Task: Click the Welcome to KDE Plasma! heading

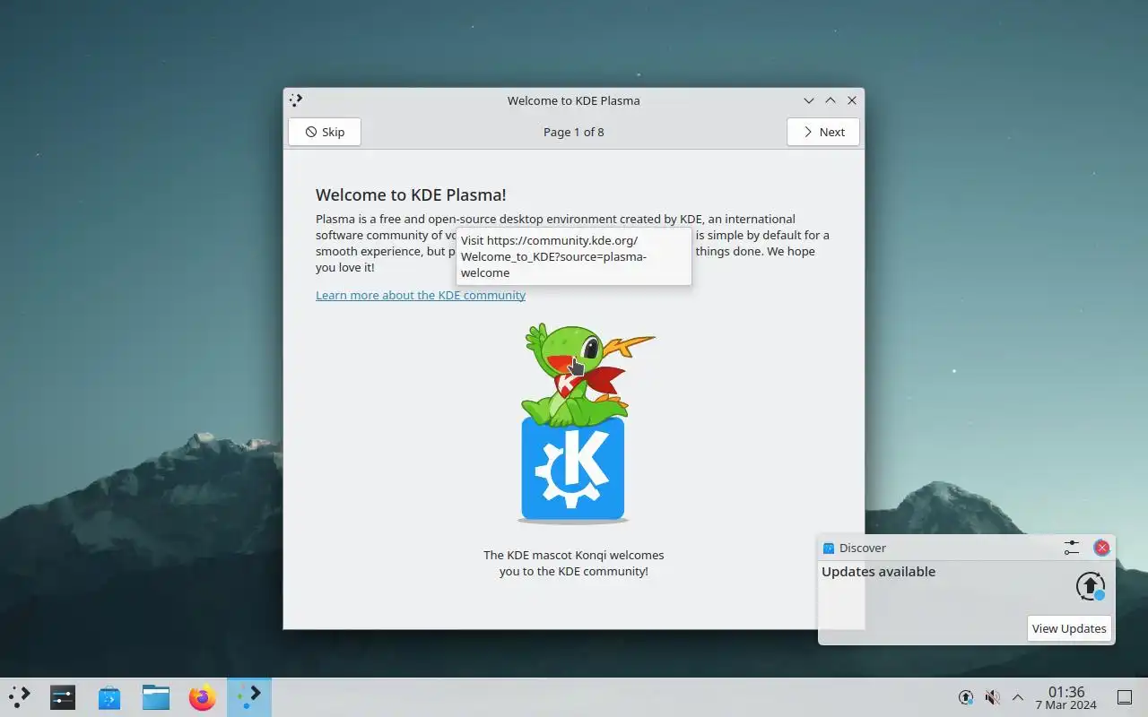Action: pyautogui.click(x=411, y=194)
